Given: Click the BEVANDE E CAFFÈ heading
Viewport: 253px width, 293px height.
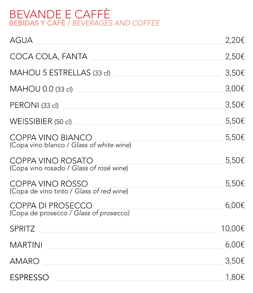Looking at the screenshot, I should [60, 14].
